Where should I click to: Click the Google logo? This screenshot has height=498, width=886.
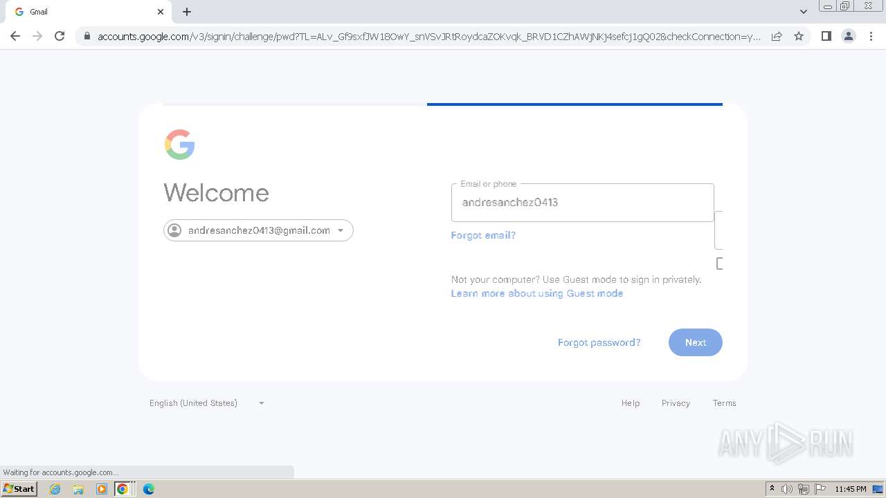point(179,145)
